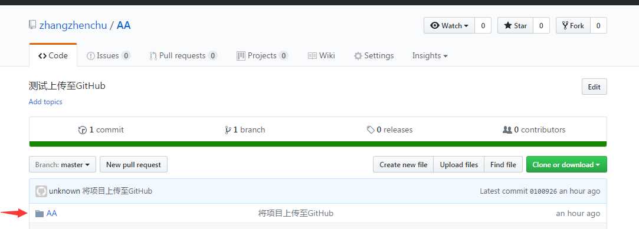
Task: Click the Pull requests count badge
Action: [212, 56]
